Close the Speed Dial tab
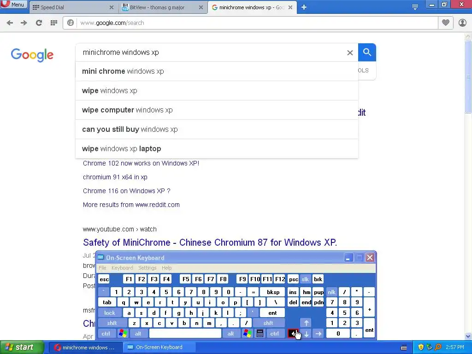 point(112,7)
